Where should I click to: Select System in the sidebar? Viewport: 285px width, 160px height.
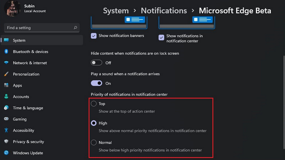click(x=42, y=40)
